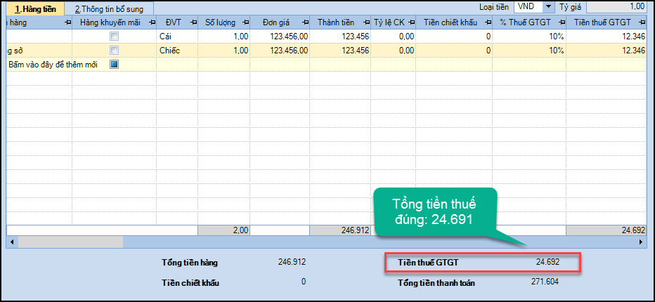This screenshot has width=655, height=302.
Task: Click the 24.692 total in grid summary row
Action: coord(606,230)
